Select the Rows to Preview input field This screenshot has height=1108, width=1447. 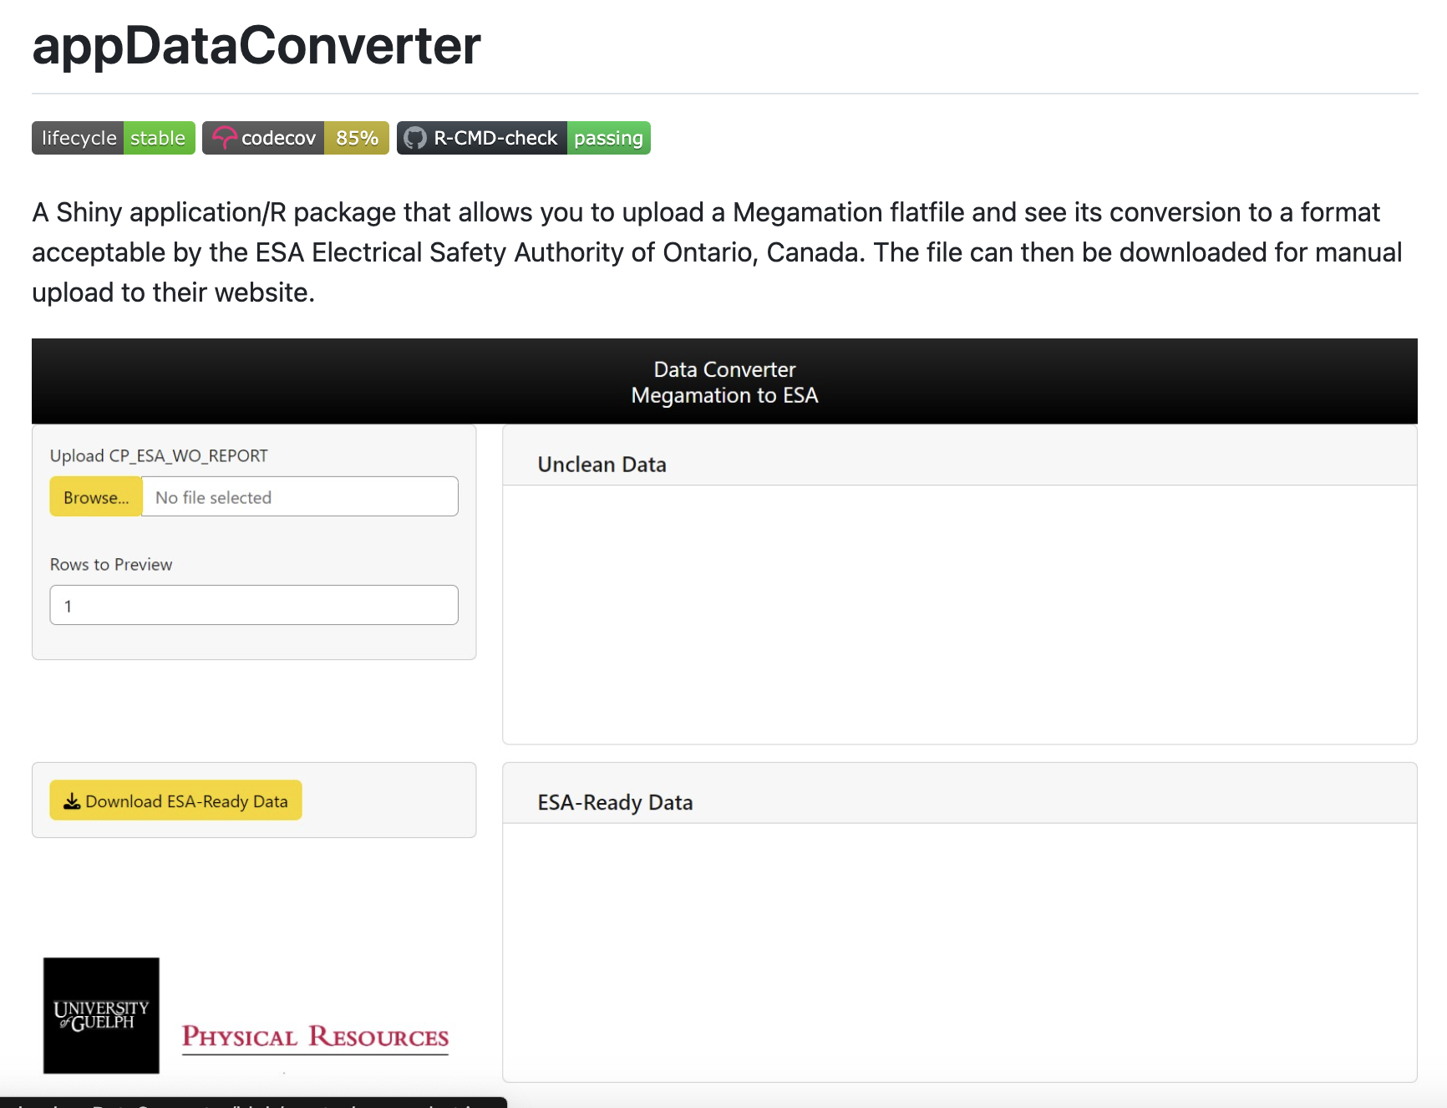pos(253,605)
